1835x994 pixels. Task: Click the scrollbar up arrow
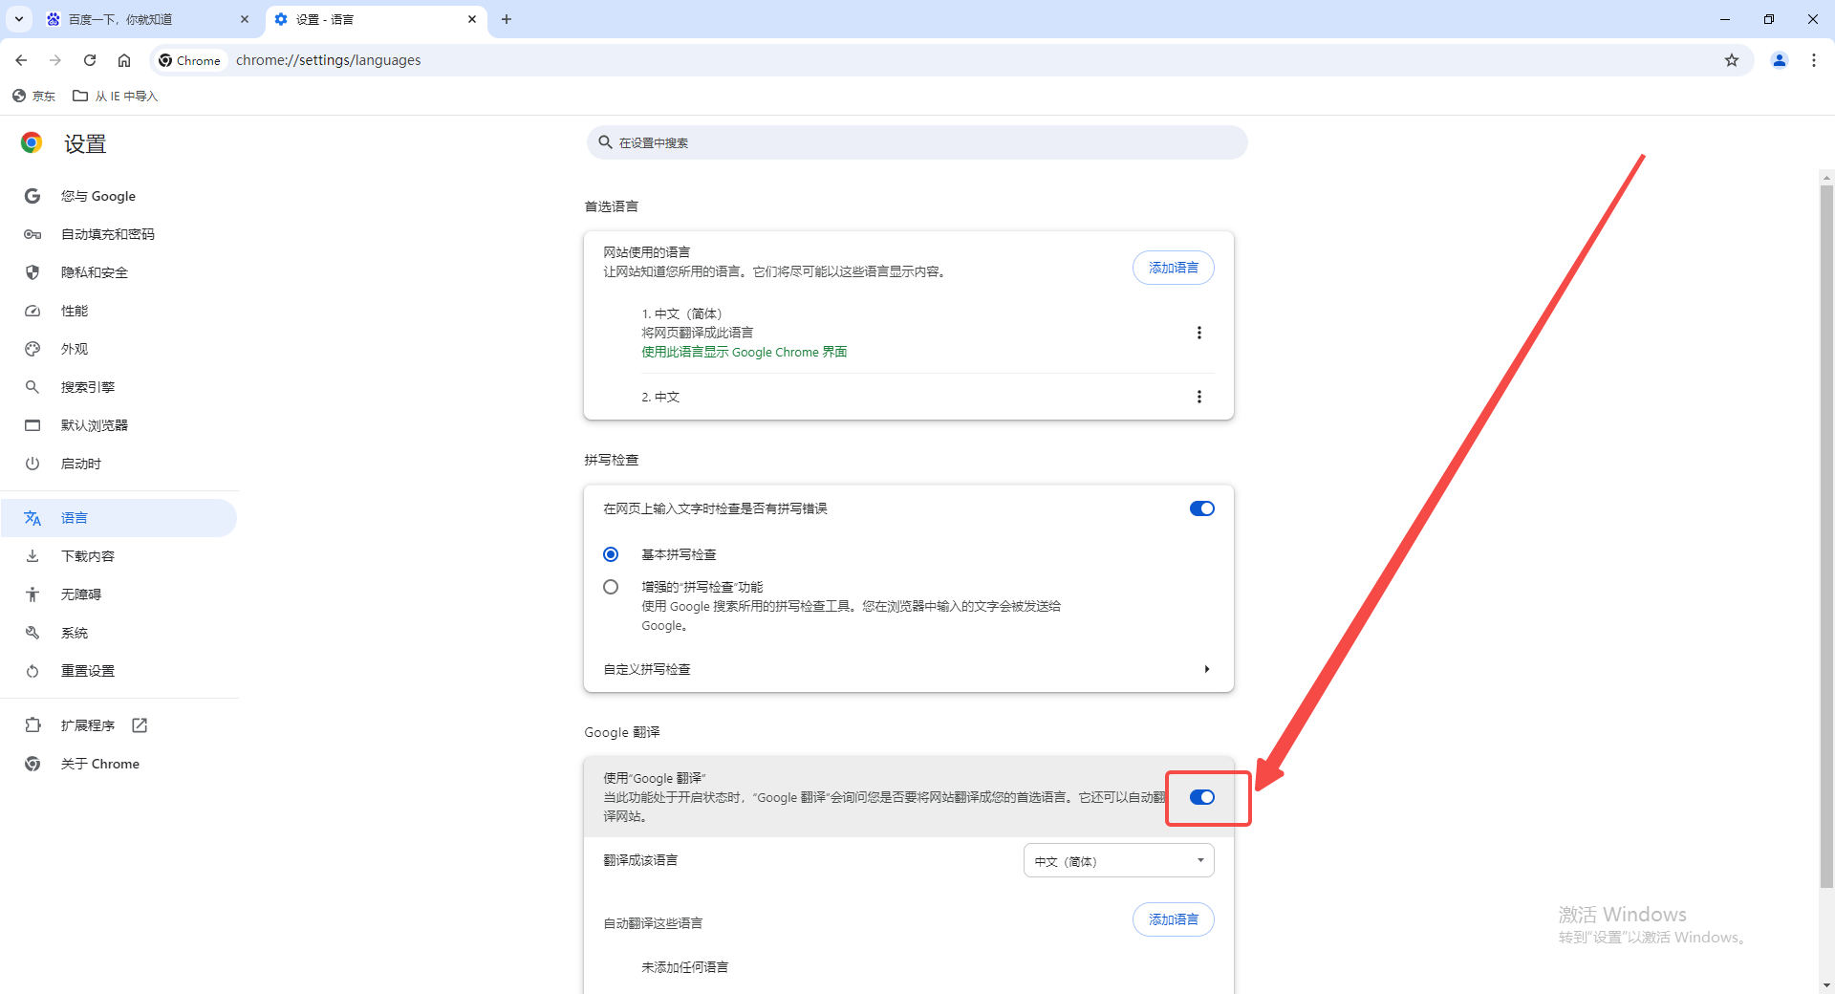pyautogui.click(x=1826, y=177)
